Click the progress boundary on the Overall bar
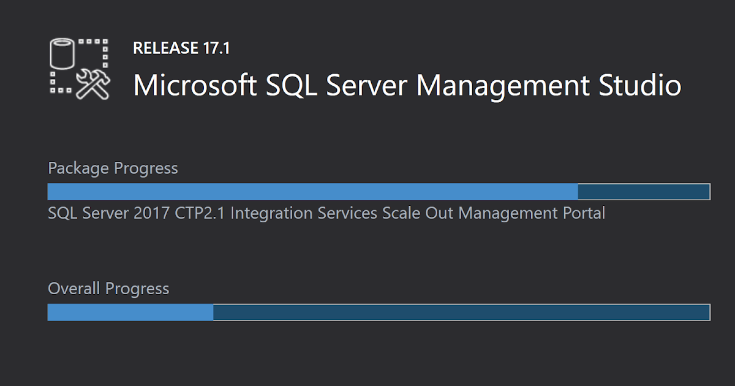 [213, 312]
